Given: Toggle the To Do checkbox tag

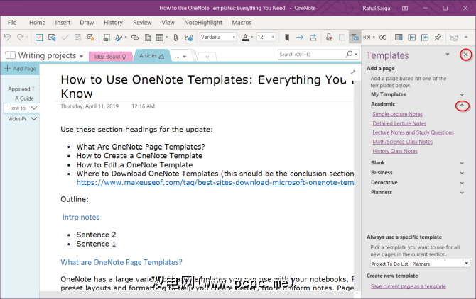Looking at the screenshot, I should coord(39,37).
